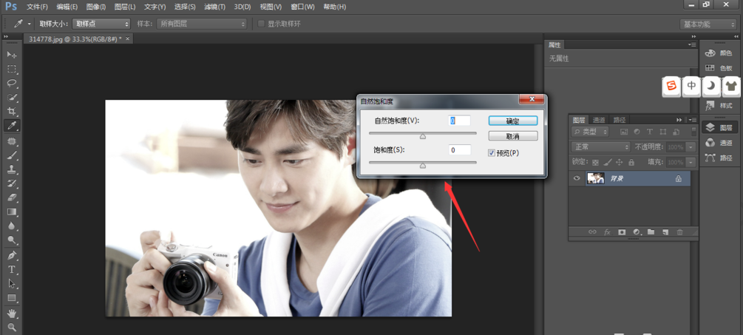Choose the Horizontal Type tool
743x335 pixels.
pos(12,269)
